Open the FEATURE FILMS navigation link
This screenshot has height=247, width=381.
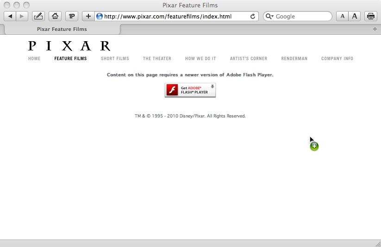click(x=70, y=59)
